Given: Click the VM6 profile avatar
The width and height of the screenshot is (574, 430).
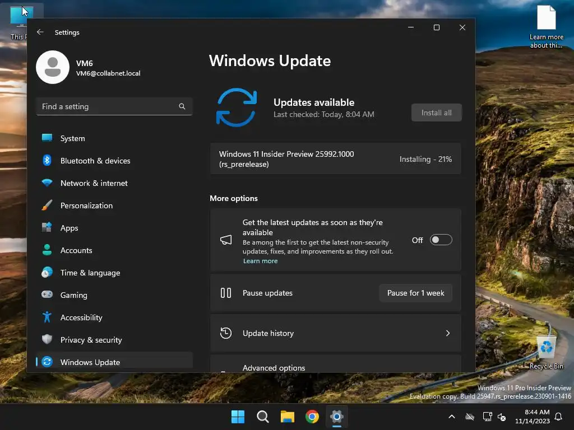Looking at the screenshot, I should pyautogui.click(x=53, y=67).
